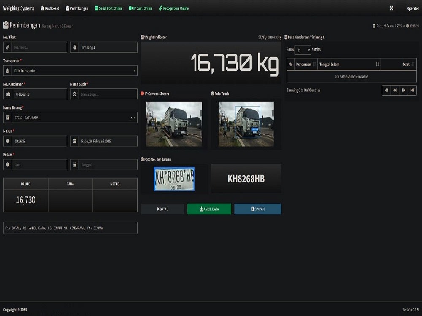The image size is (422, 316).
Task: Click the Foto Truck thumbnail
Action: (x=246, y=124)
